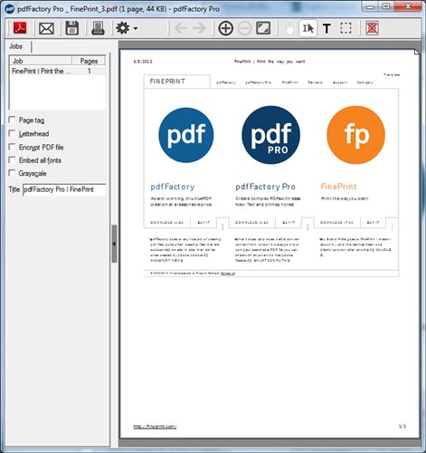Click the dark blue pdf PRO logo

click(271, 135)
